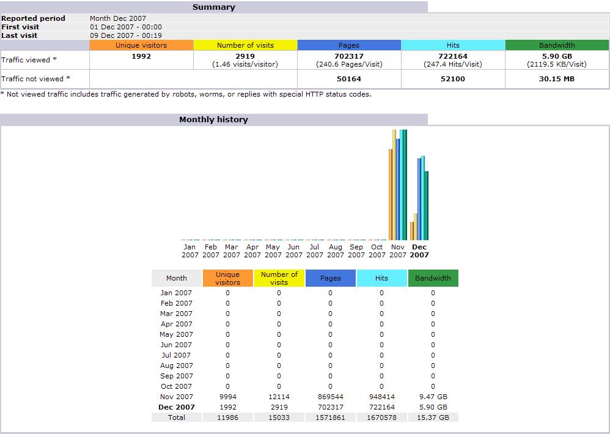Click the yellow Number of visits summary header
The image size is (610, 434).
pos(245,45)
